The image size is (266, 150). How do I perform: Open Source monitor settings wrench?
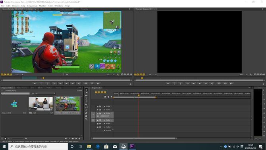118,74
